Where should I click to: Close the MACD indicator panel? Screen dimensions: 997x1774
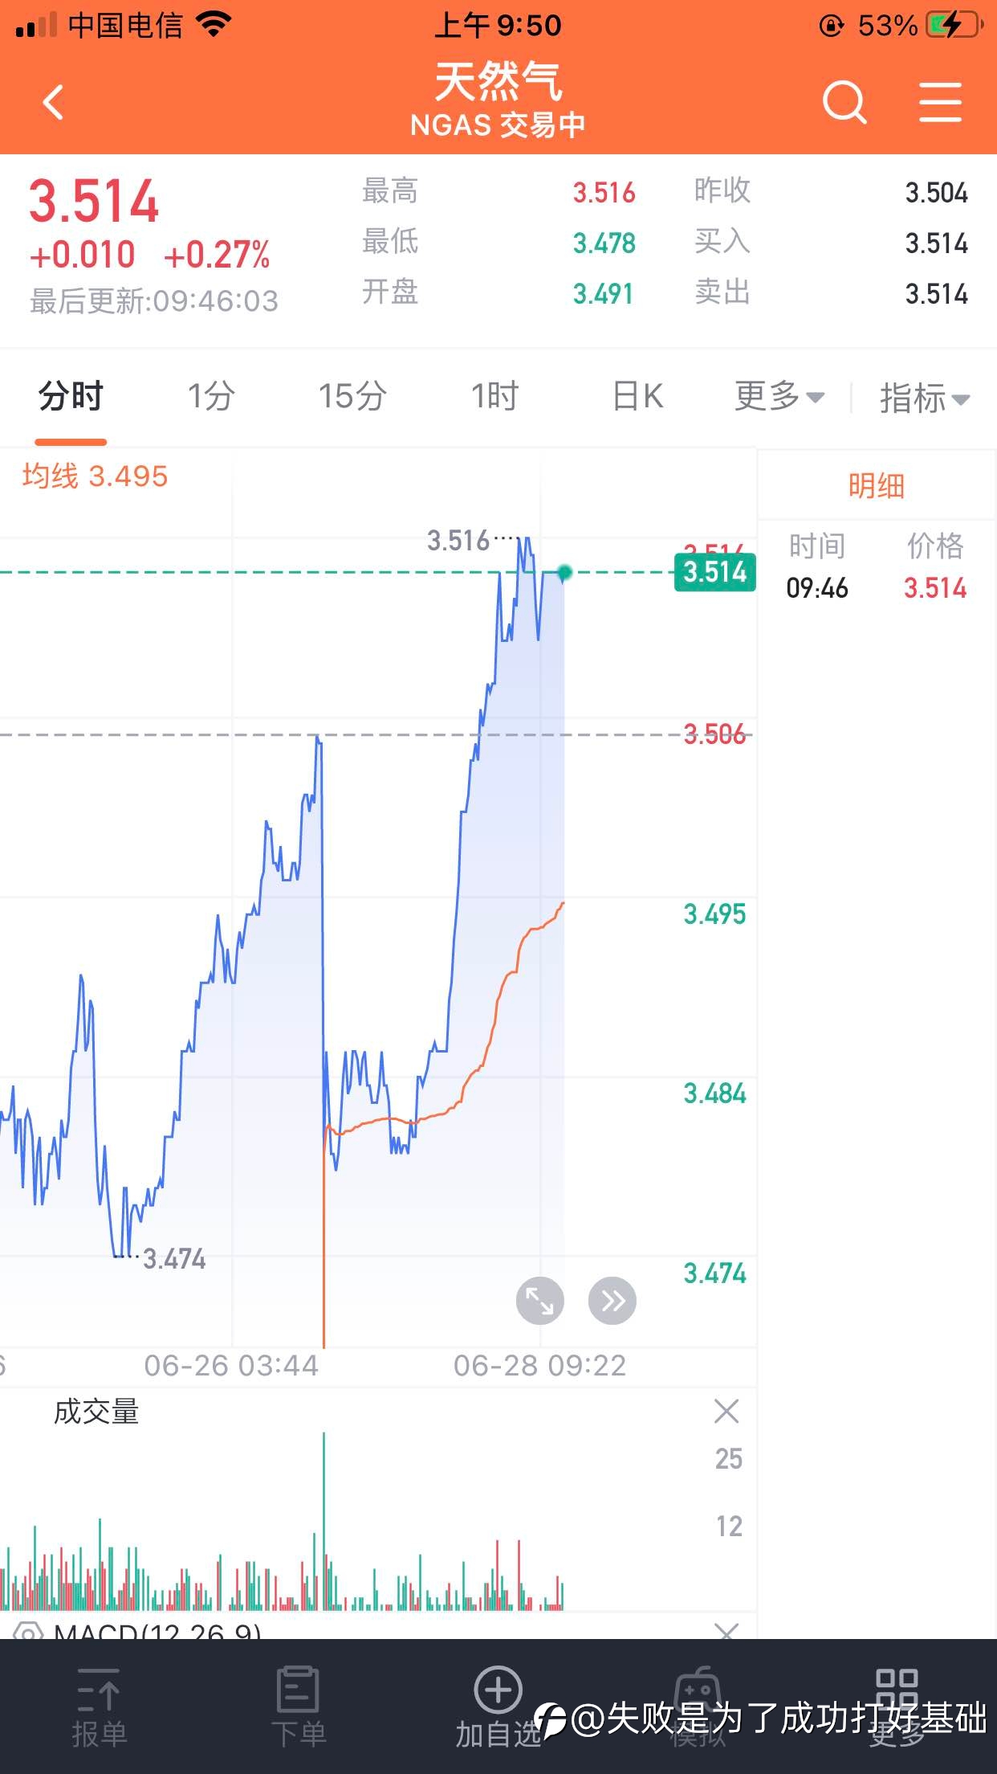726,1631
